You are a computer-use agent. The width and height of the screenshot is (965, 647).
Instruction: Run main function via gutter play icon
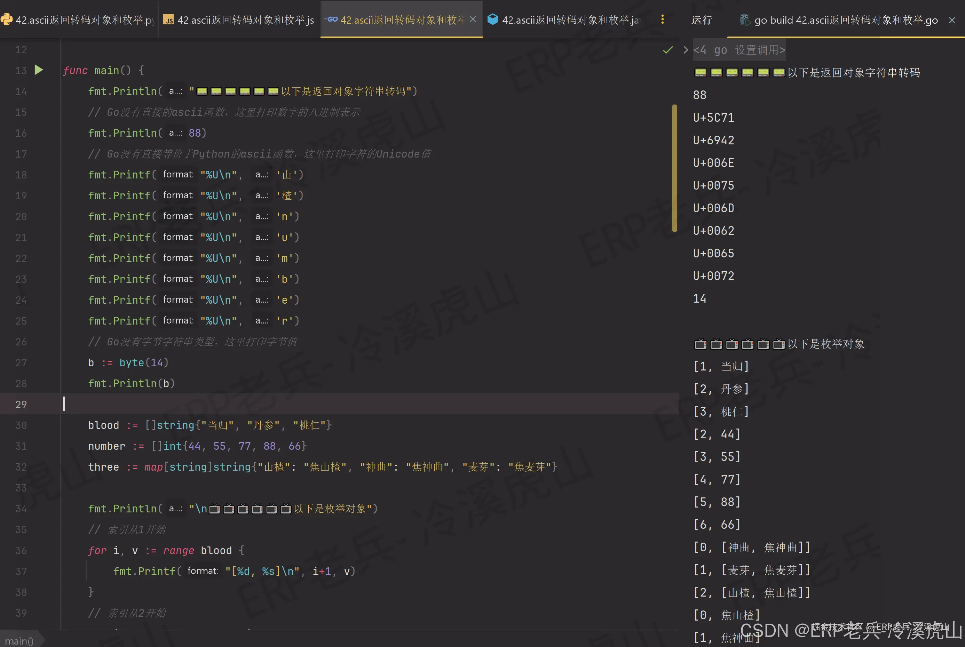pos(39,70)
